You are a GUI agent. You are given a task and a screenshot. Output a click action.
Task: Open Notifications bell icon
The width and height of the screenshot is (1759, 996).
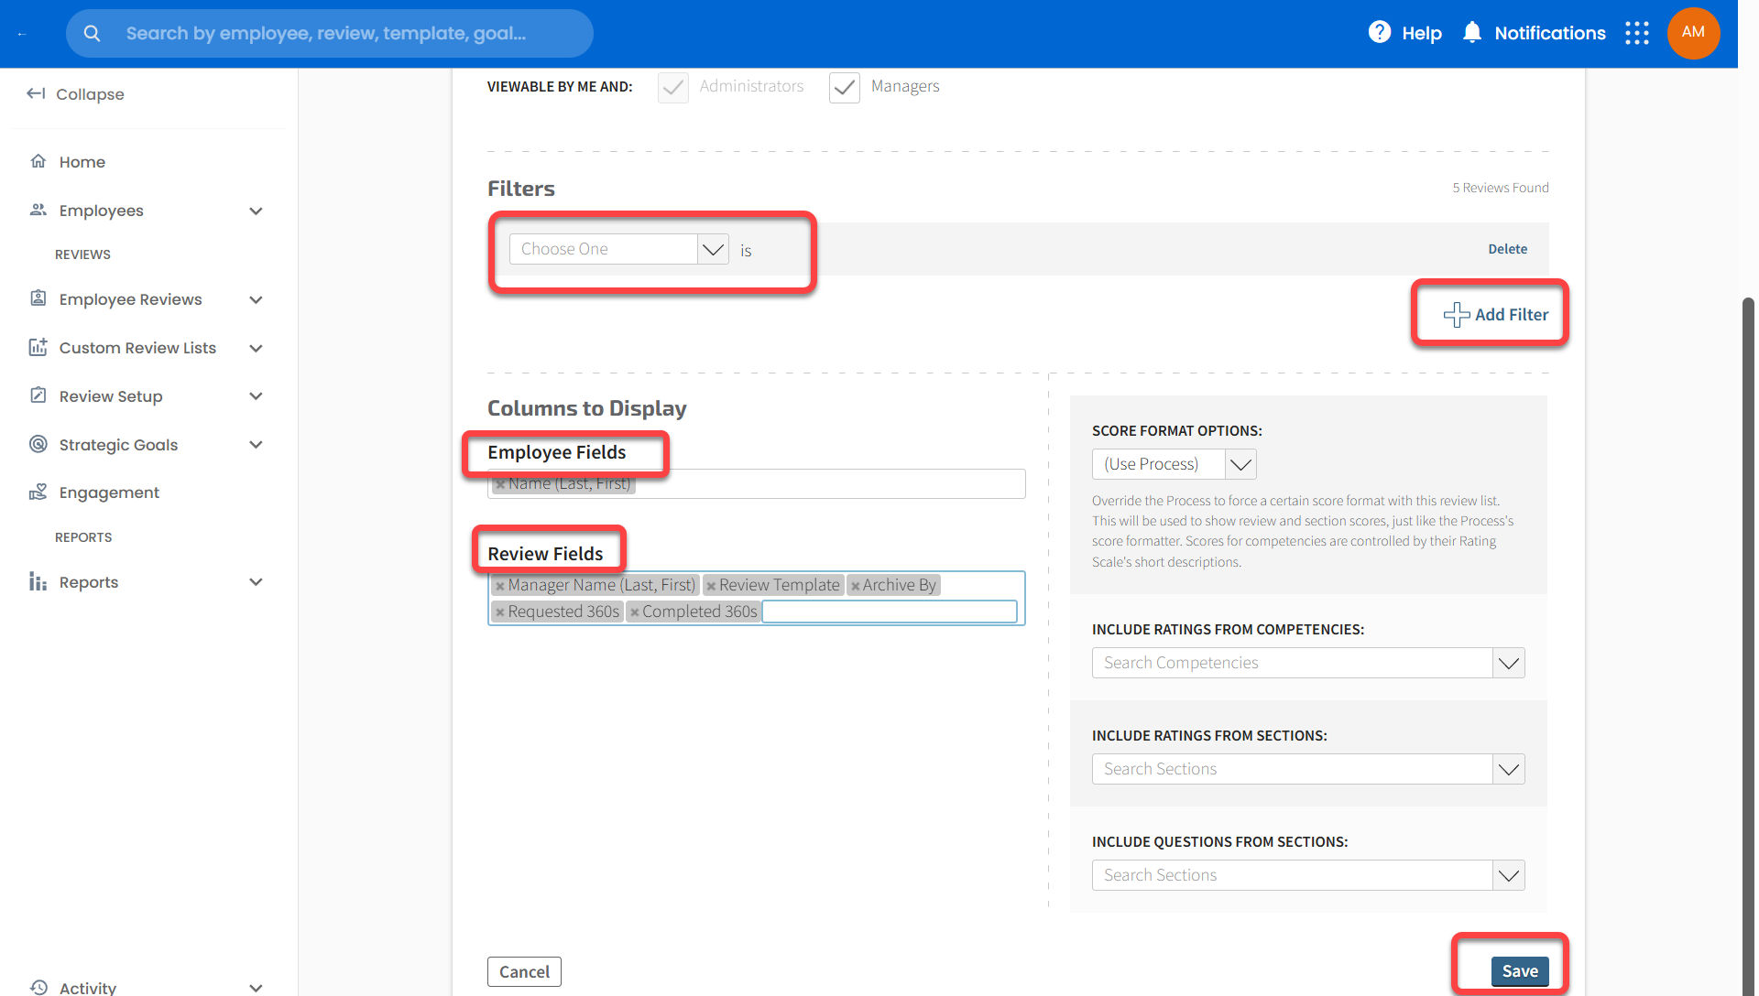click(1471, 33)
